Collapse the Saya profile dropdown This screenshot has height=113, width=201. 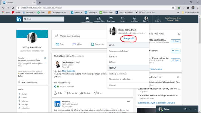point(146,19)
